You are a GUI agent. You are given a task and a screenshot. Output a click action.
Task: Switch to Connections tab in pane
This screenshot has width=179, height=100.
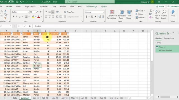(169, 38)
